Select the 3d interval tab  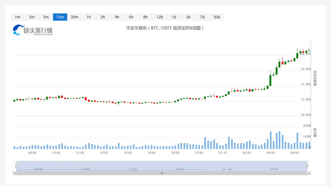click(188, 17)
